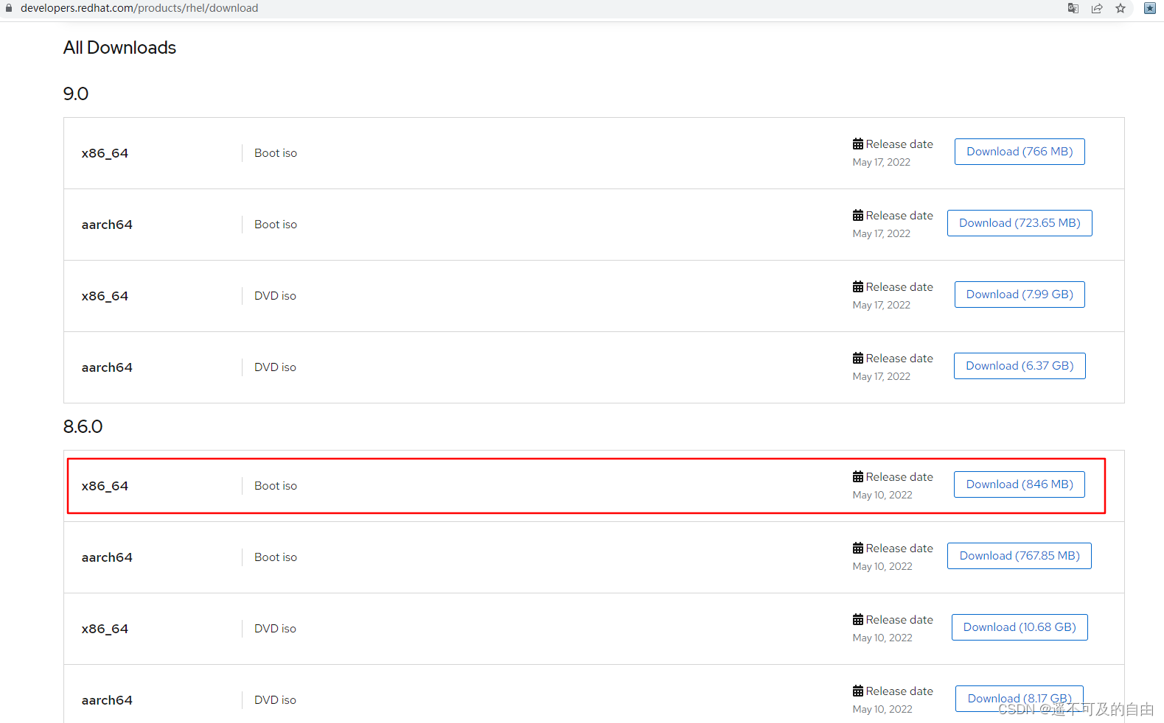This screenshot has height=723, width=1164.
Task: Select the 8.6.0 version heading
Action: pos(83,427)
